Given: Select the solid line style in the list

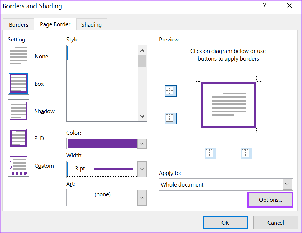Looking at the screenshot, I should point(102,53).
